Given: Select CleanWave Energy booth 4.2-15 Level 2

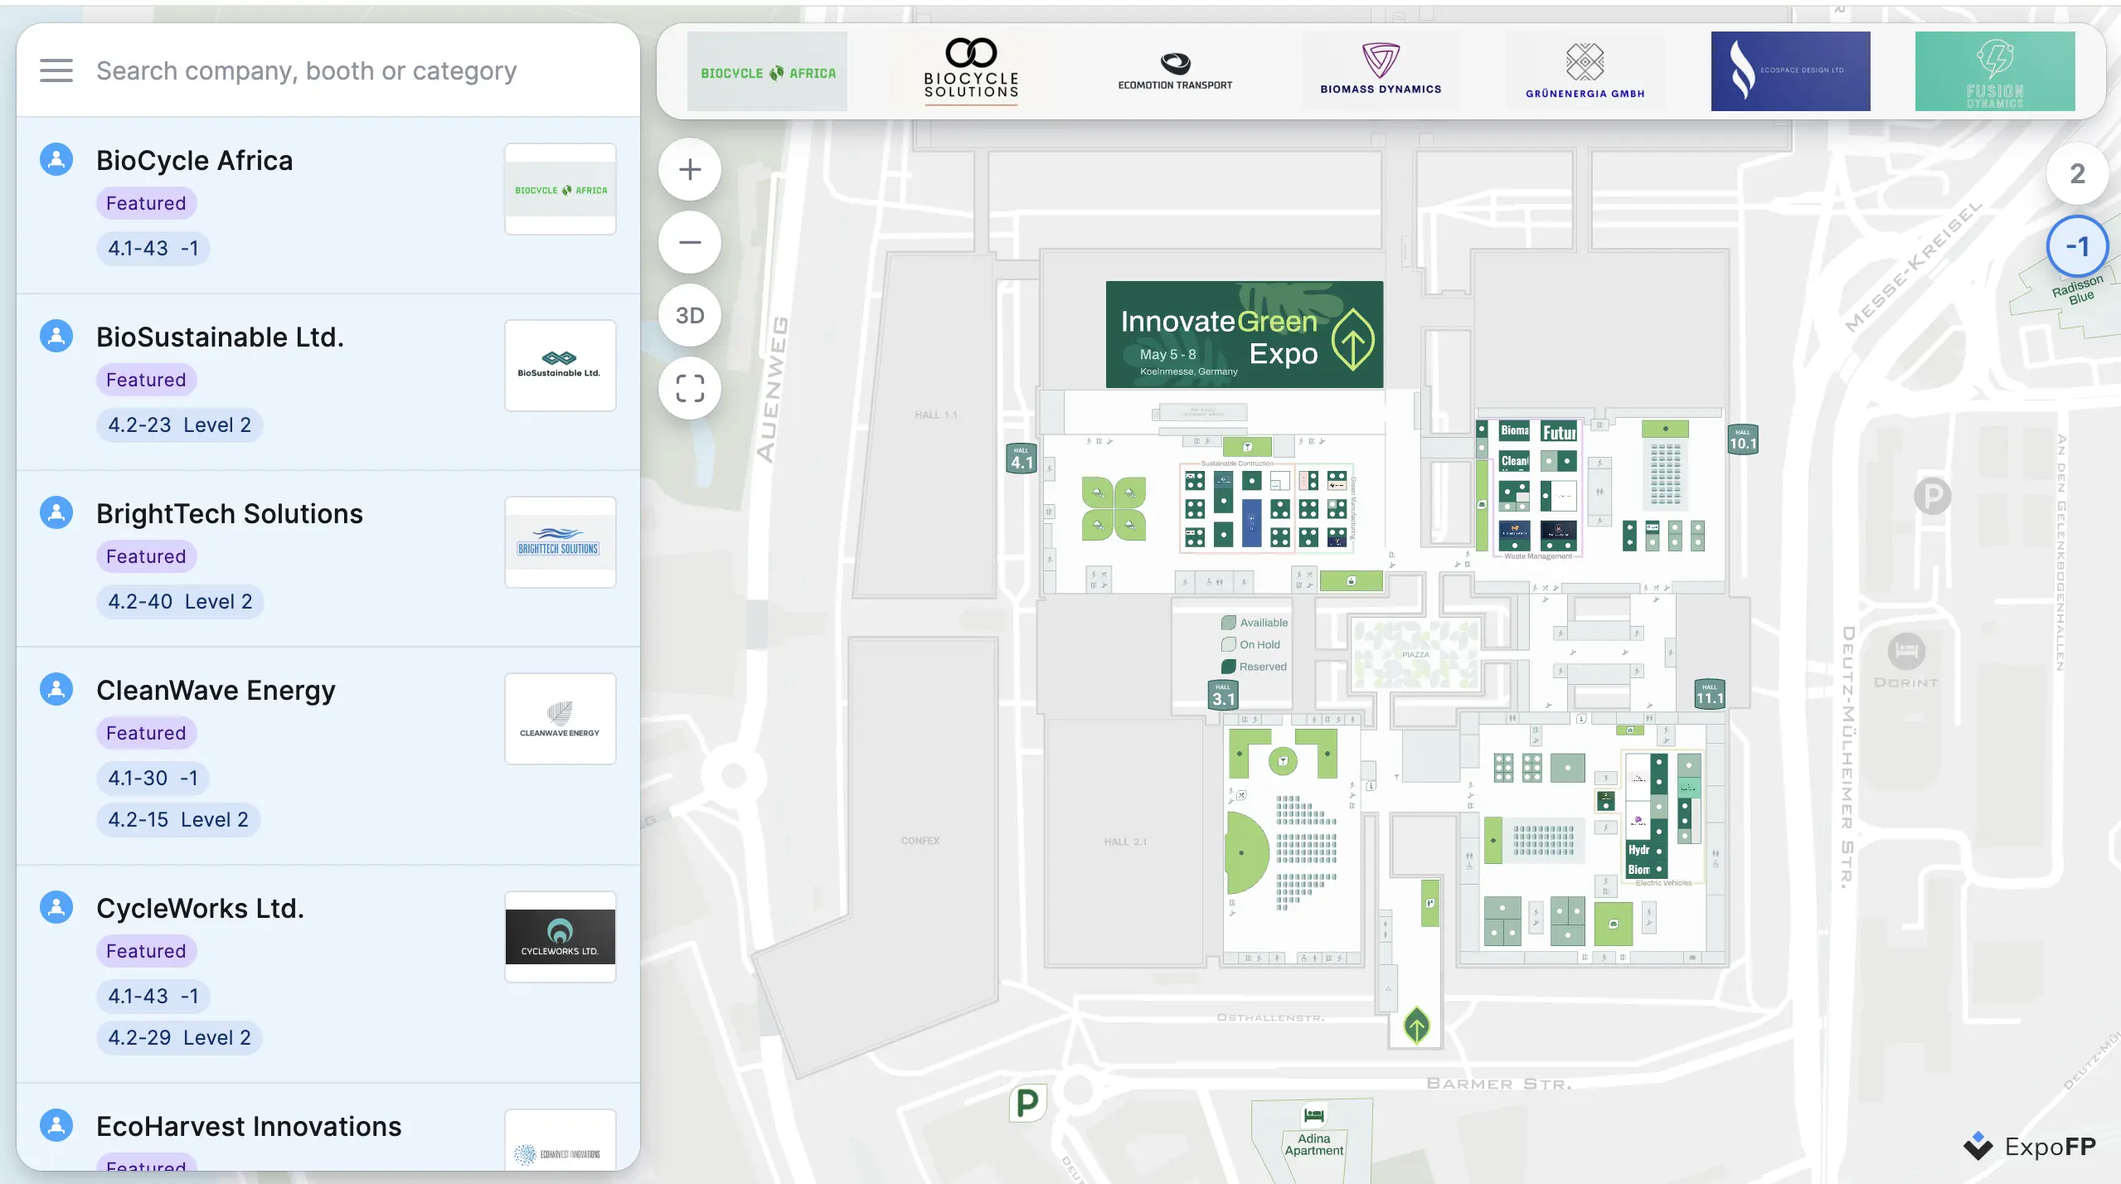Looking at the screenshot, I should 178,820.
